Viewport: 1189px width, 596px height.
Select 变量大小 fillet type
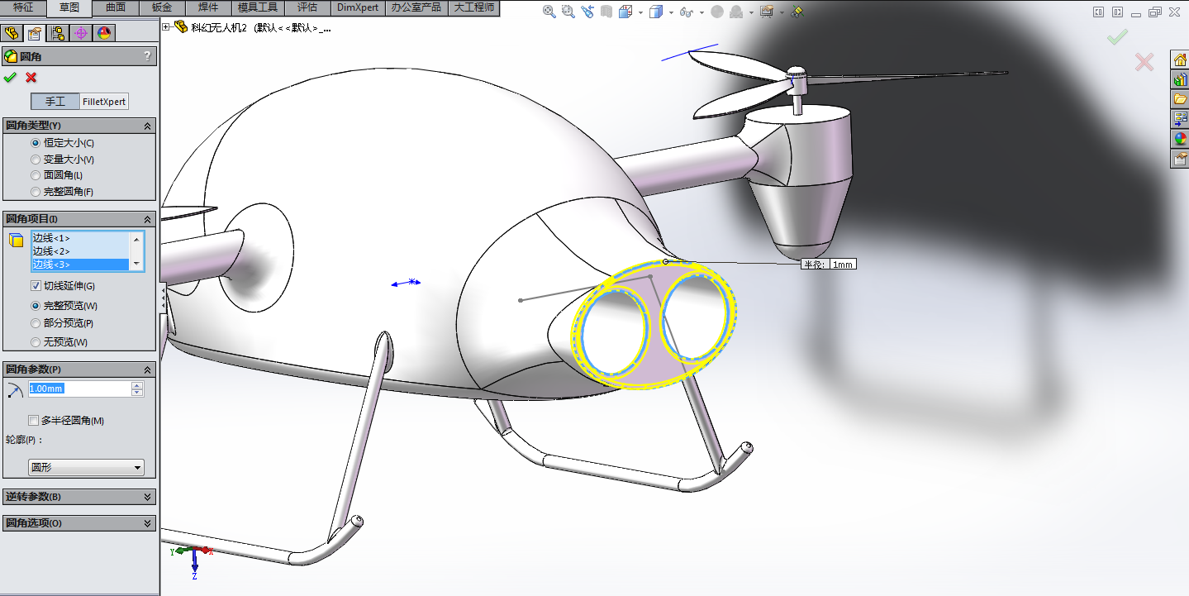36,160
